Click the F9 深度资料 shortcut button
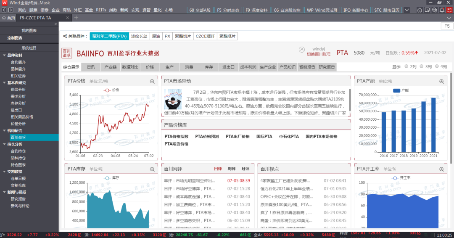 pos(256,10)
